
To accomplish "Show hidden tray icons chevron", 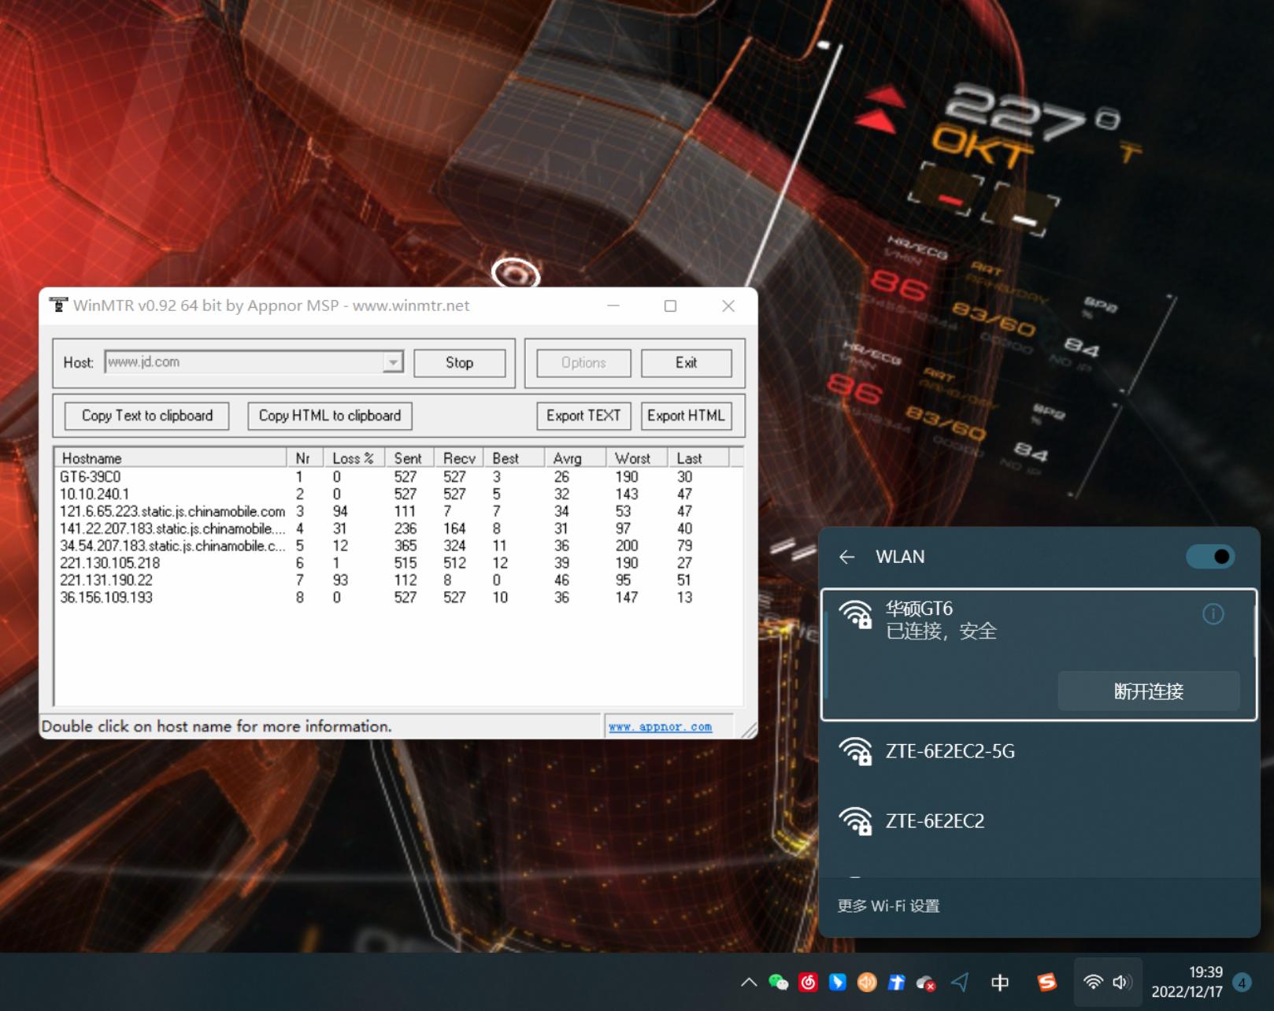I will [749, 982].
